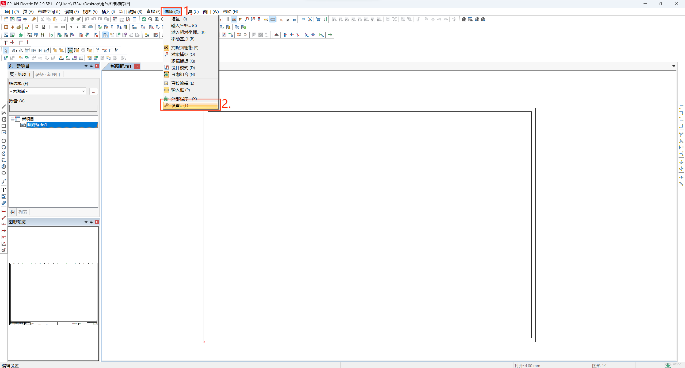The width and height of the screenshot is (685, 368).
Task: Click the wrench settings toolbar icon
Action: pos(34,19)
